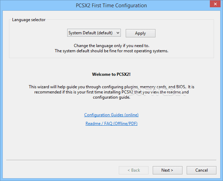Open the System Default language dropdown

coord(94,33)
